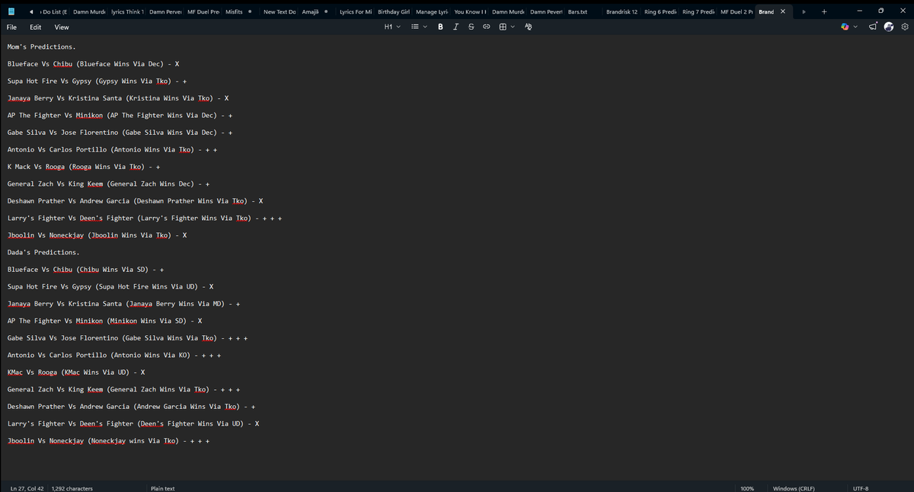This screenshot has height=492, width=914.
Task: Click the "Larry's Fighter Wins Via Tko" line
Action: click(145, 218)
